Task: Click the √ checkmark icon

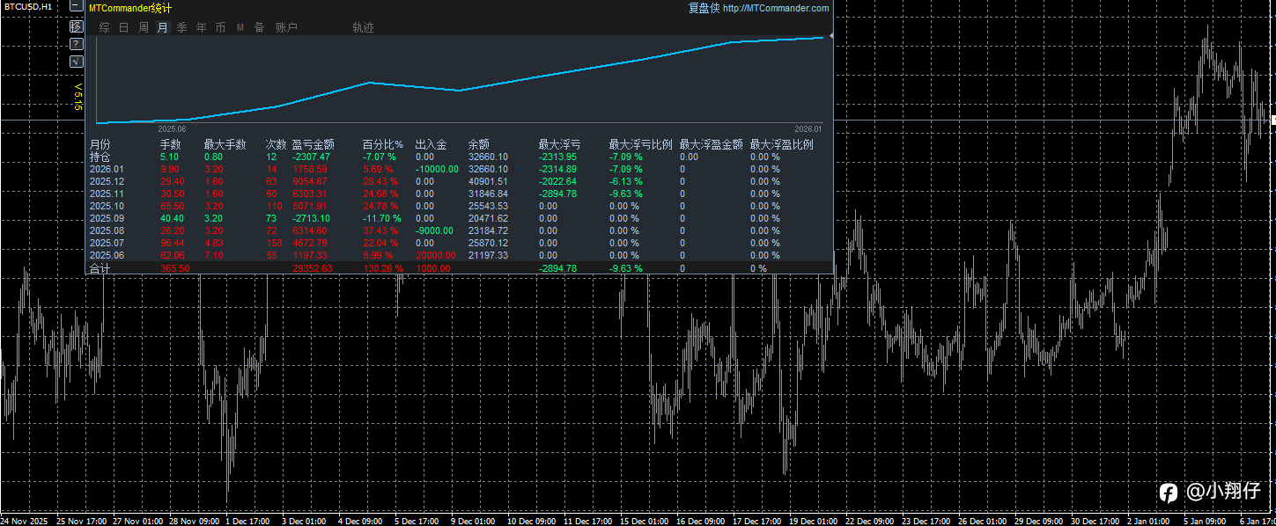Action: (x=76, y=62)
